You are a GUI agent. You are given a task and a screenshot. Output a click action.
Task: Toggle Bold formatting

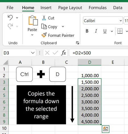[87, 31]
